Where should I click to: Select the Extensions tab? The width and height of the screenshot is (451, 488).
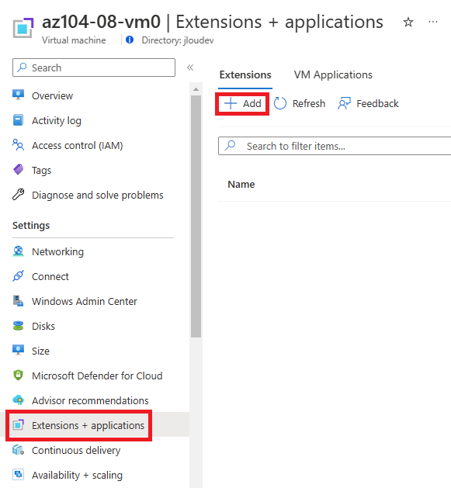tap(245, 74)
